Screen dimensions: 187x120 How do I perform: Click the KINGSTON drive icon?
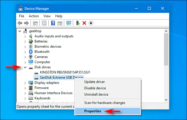[36, 73]
